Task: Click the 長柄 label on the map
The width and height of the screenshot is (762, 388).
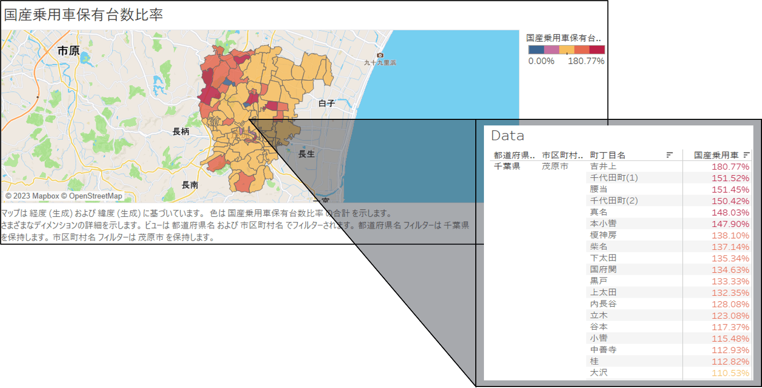Action: pos(181,132)
